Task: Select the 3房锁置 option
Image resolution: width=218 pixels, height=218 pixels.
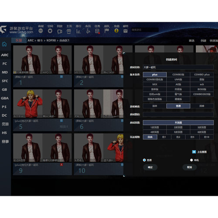Action: (202, 127)
